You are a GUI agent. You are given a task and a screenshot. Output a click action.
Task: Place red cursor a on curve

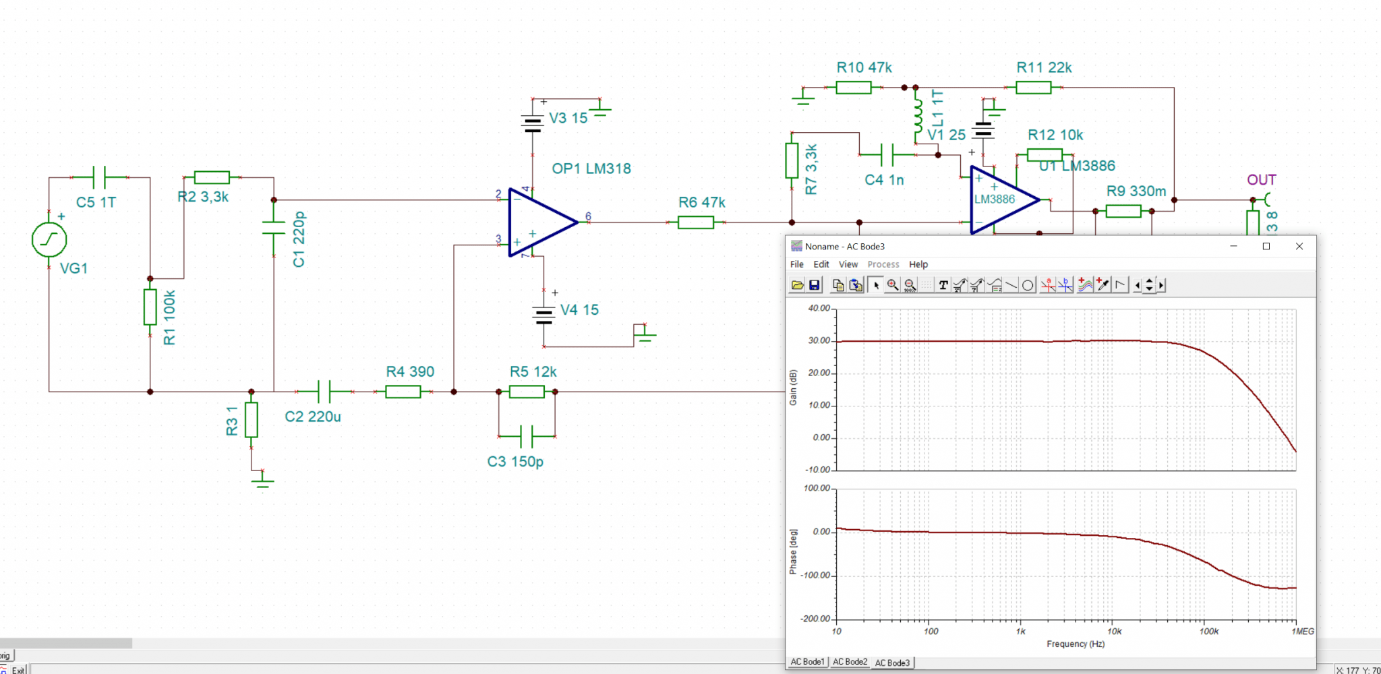point(1048,285)
